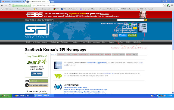Go to HOME in the navigation bar
This screenshot has width=174, height=110.
pyautogui.click(x=28, y=42)
